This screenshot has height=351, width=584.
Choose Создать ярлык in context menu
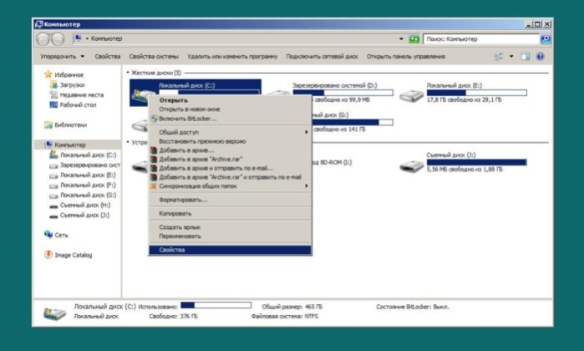tap(230, 227)
